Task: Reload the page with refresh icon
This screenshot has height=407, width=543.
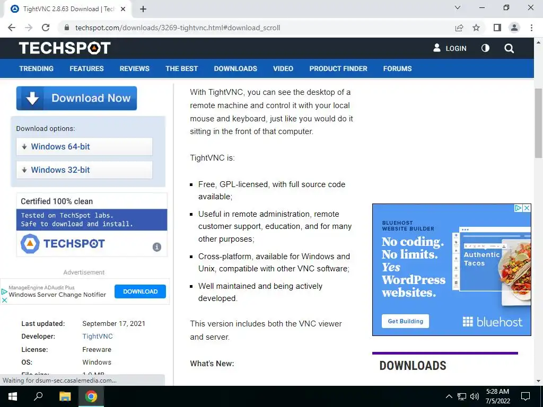Action: click(x=46, y=28)
